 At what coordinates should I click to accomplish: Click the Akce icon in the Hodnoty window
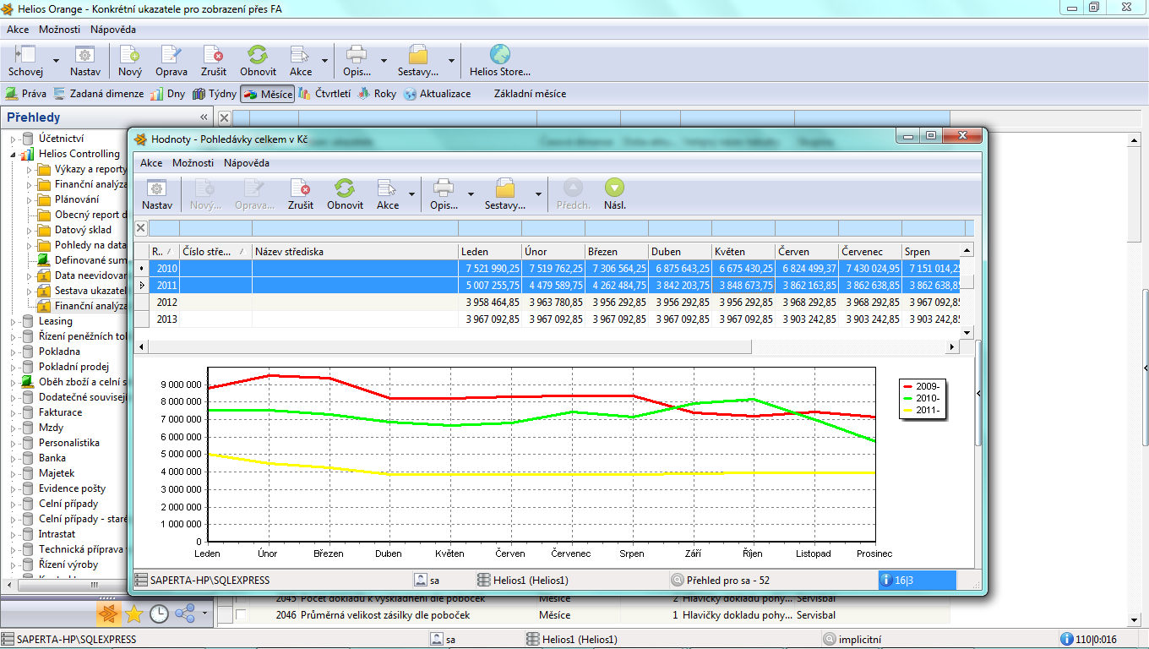387,188
